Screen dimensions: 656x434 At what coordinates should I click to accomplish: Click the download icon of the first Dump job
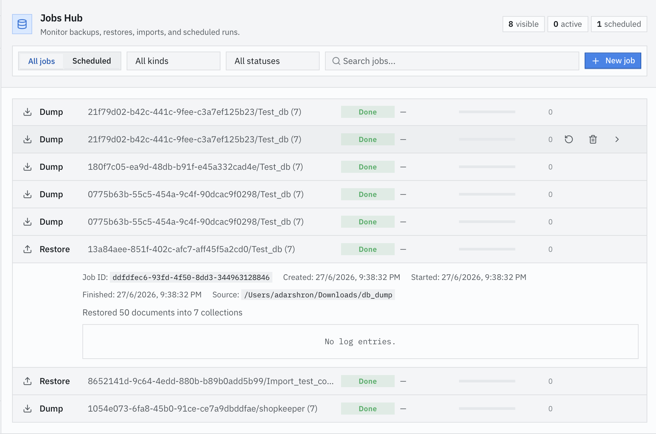(x=27, y=112)
